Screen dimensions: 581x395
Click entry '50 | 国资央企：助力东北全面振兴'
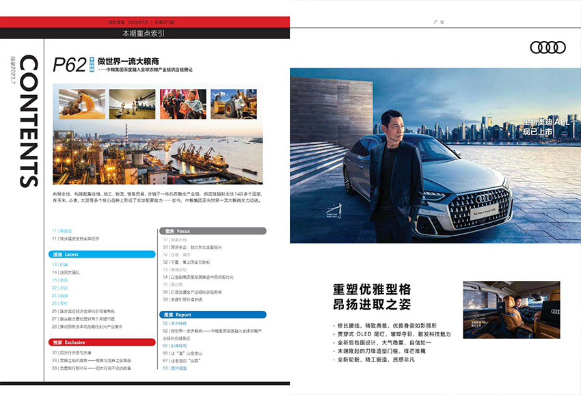[x=192, y=247]
